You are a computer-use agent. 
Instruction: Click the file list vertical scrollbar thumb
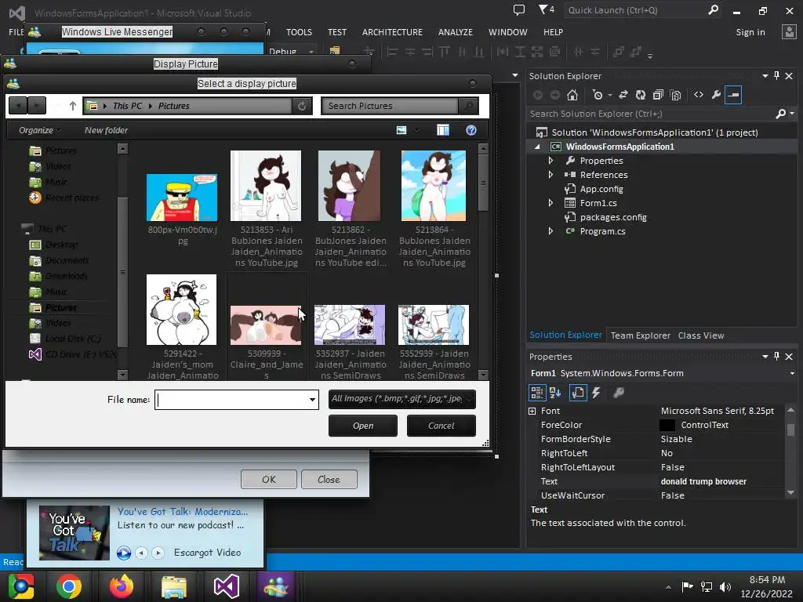pyautogui.click(x=483, y=182)
